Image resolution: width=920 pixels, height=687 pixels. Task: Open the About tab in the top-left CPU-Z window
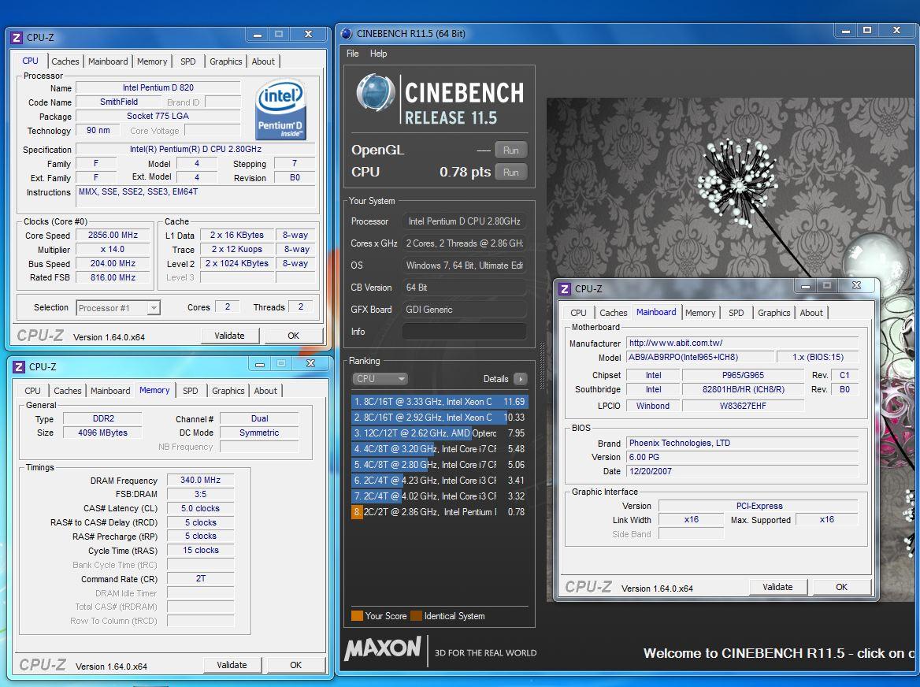263,61
